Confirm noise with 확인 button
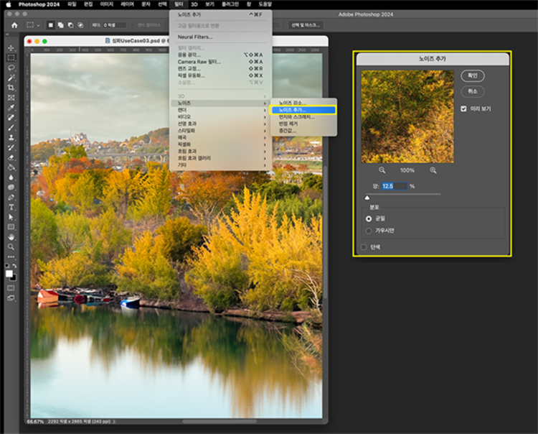The height and width of the screenshot is (434, 538). pyautogui.click(x=473, y=75)
